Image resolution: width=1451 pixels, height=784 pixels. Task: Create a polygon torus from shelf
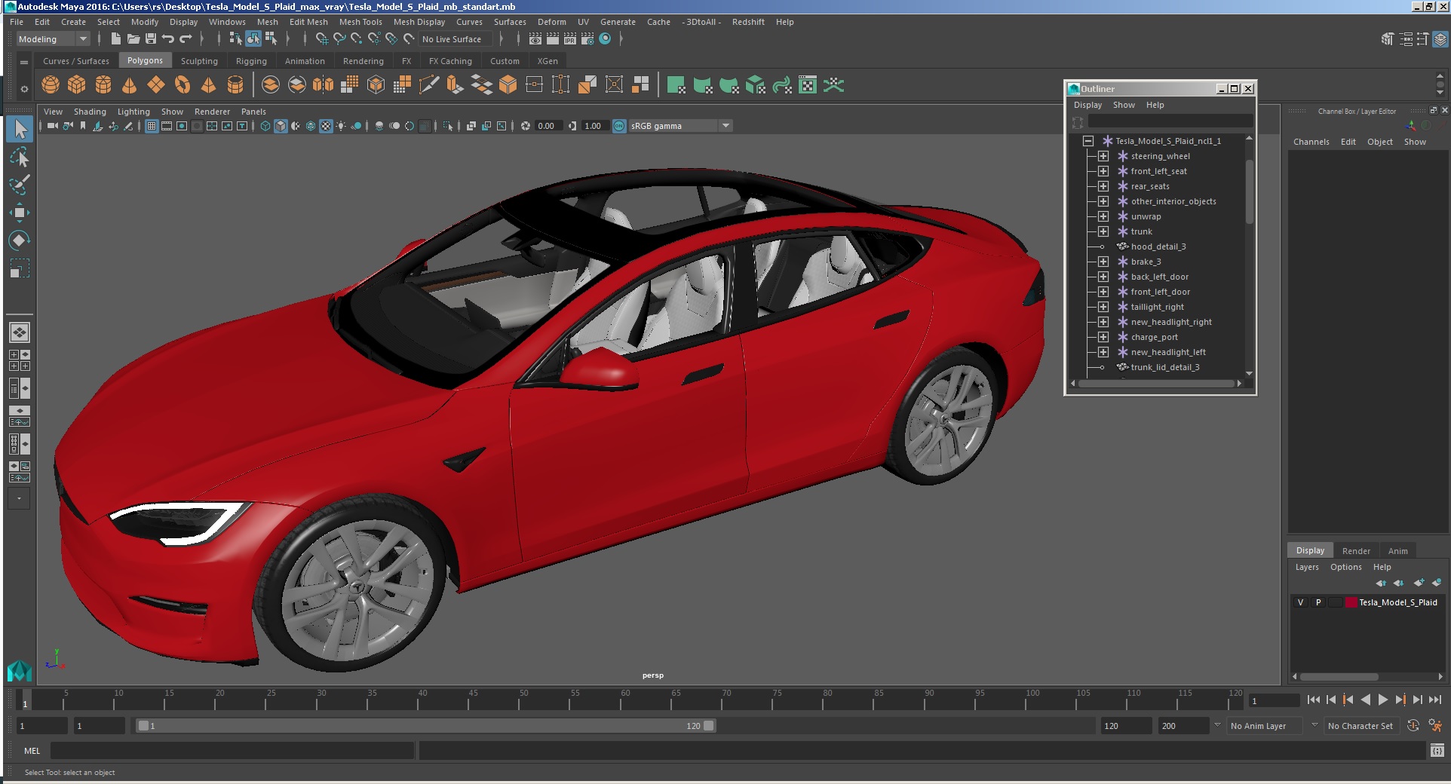[x=183, y=85]
